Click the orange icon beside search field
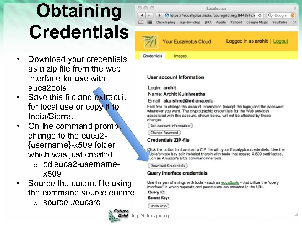 click(292, 15)
